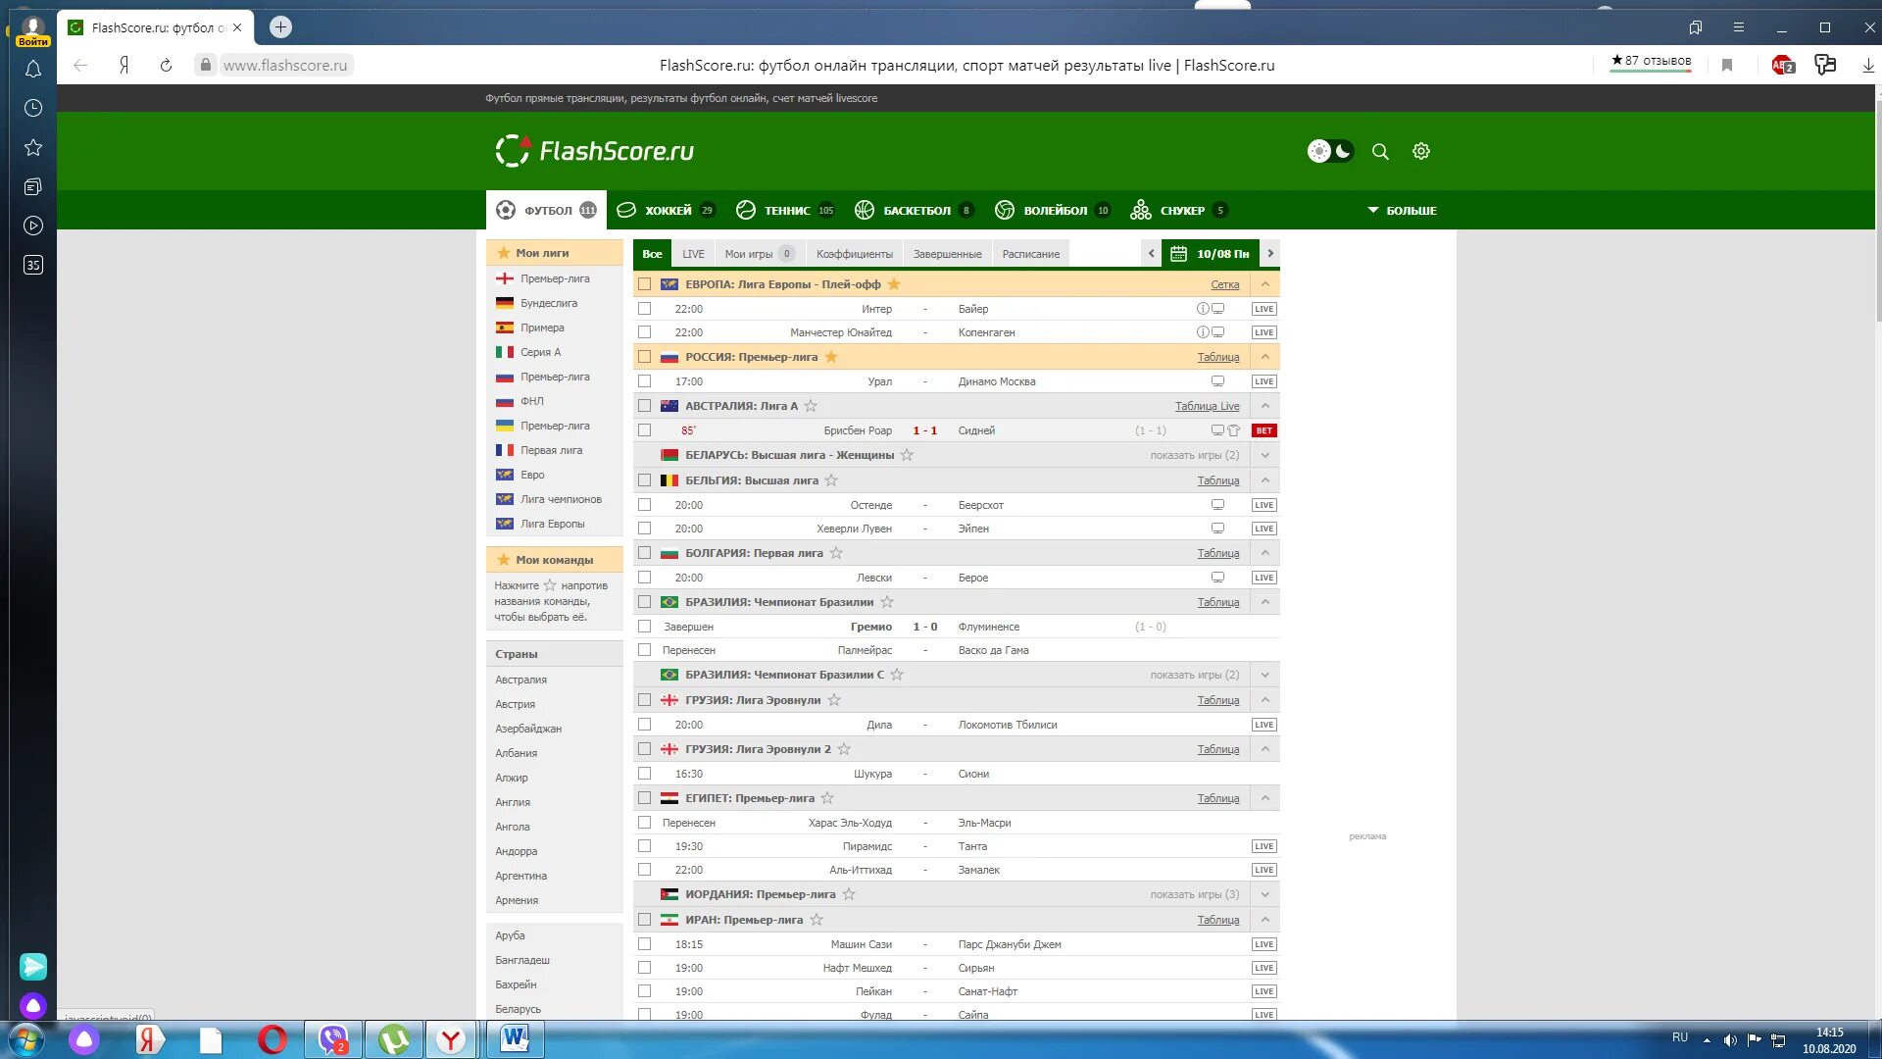Unfavorite the Лига Европы star
This screenshot has height=1059, width=1882.
(894, 284)
